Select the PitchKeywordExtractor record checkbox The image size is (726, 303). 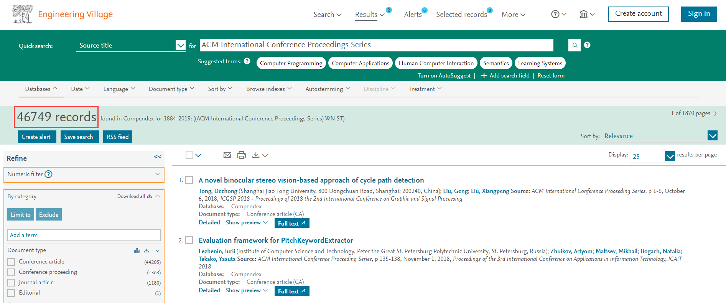pos(189,240)
